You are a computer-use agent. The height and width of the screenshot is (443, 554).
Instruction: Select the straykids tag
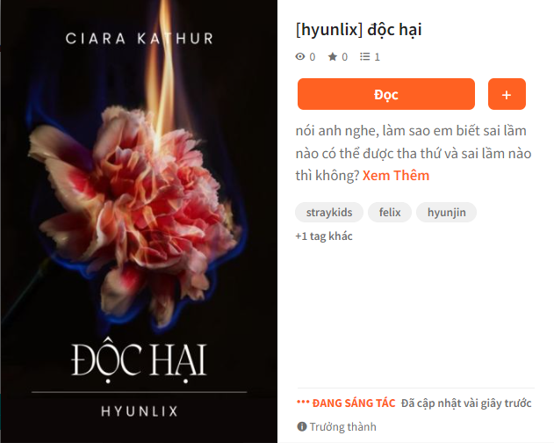click(x=329, y=213)
